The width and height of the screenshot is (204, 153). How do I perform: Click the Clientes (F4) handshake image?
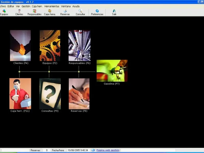[20, 45]
